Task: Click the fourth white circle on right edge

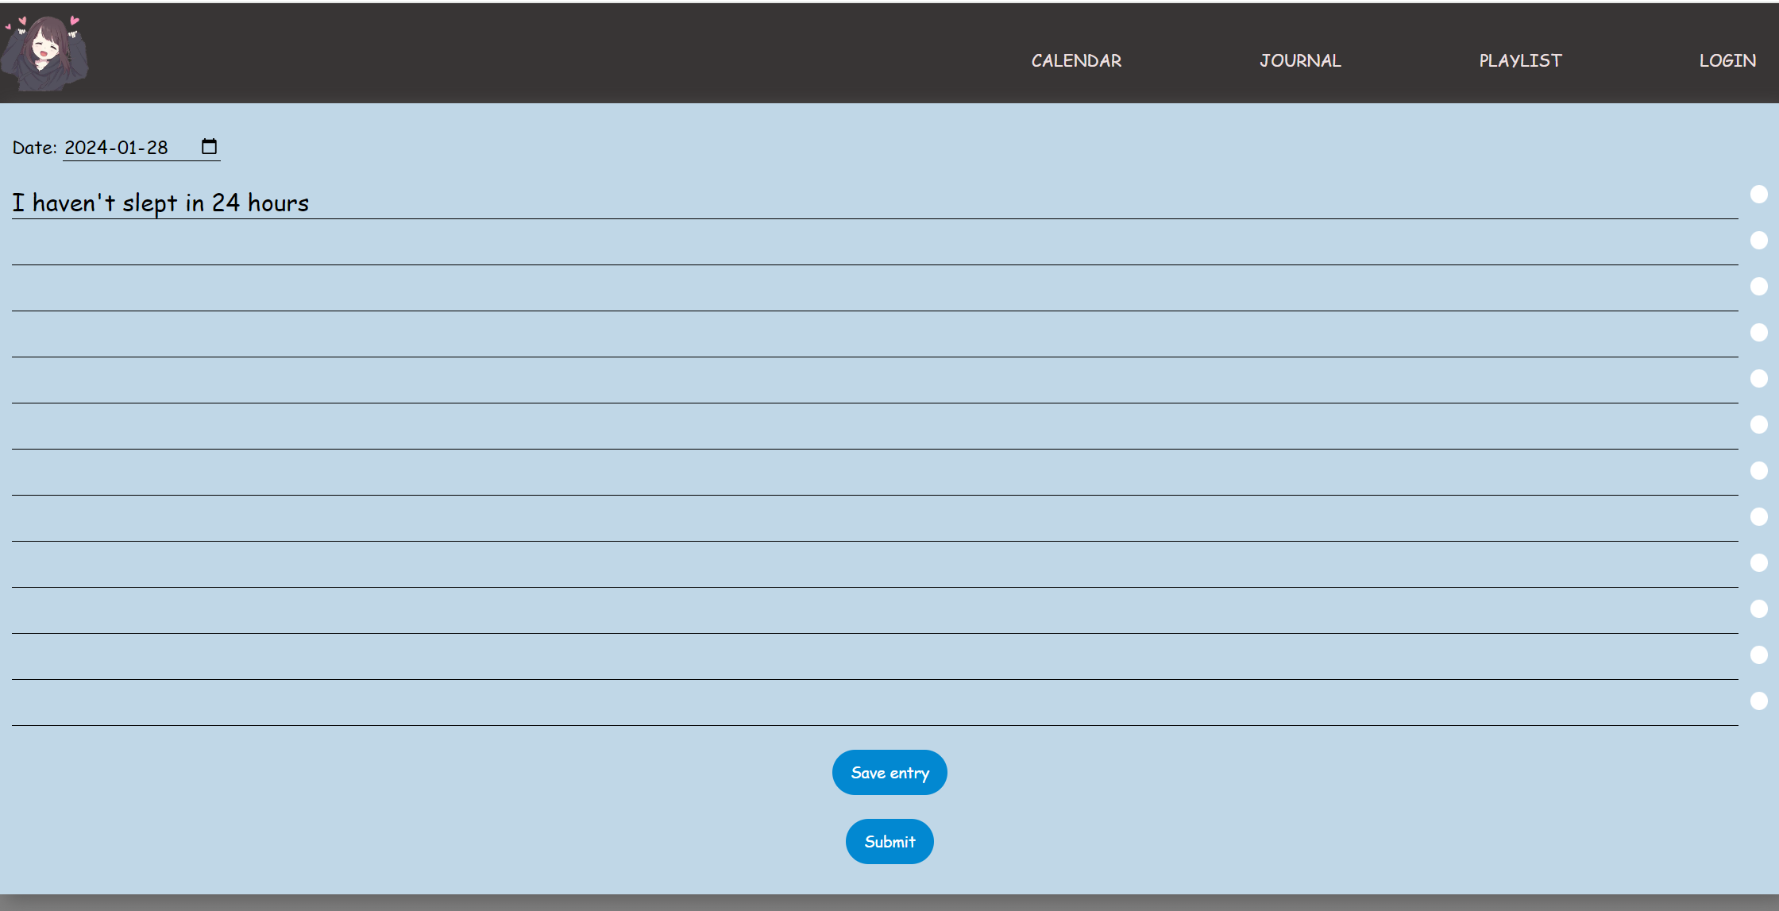Action: pos(1758,333)
